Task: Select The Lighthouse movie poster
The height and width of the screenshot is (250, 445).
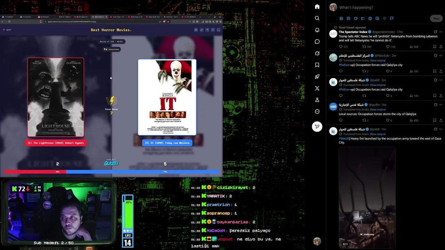Action: (56, 97)
